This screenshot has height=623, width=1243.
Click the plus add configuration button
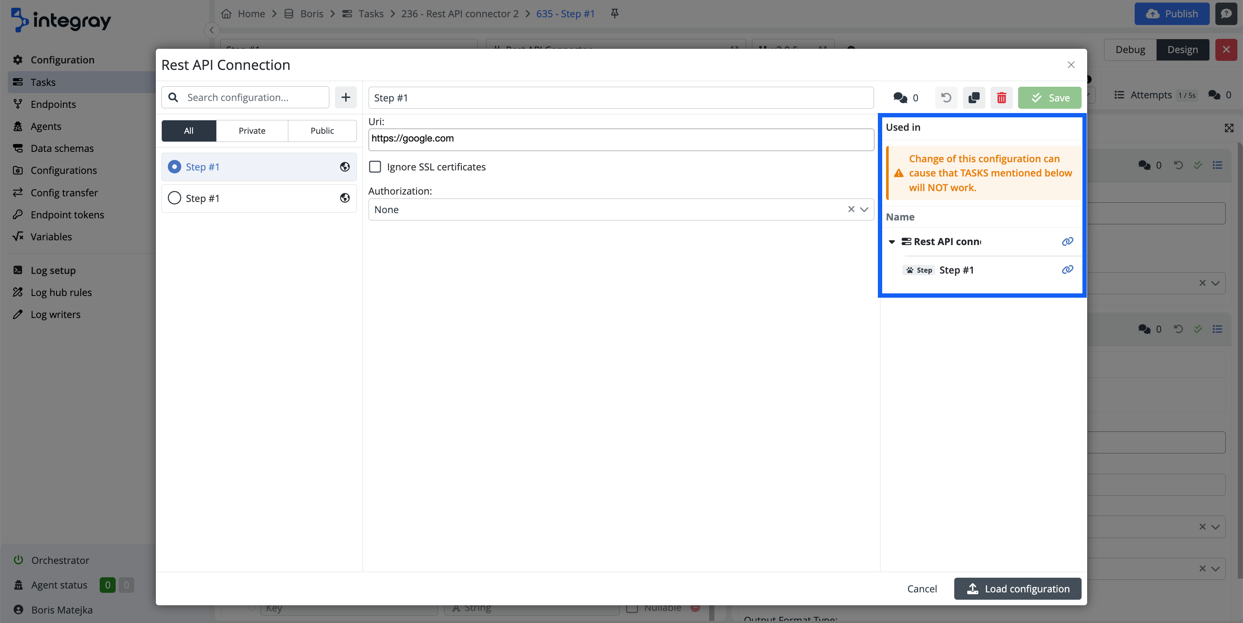(x=345, y=98)
